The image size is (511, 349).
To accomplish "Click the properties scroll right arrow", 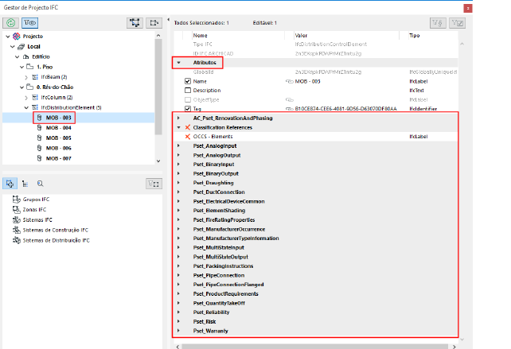I will tap(454, 347).
